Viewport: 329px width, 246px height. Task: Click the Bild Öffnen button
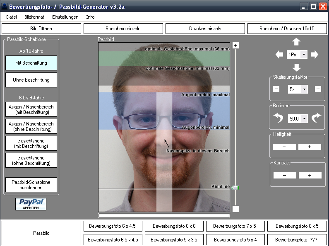pos(41,29)
